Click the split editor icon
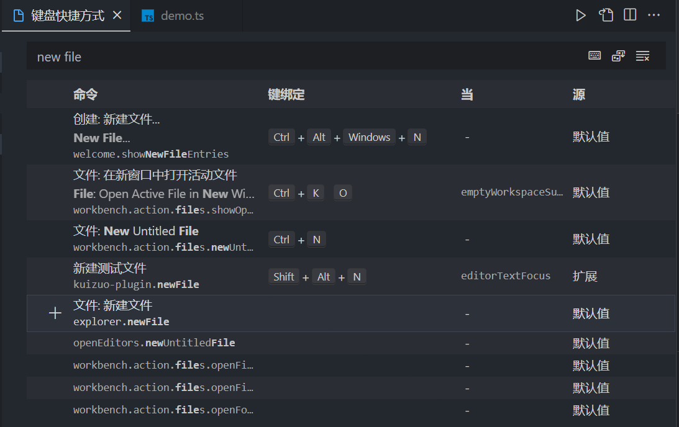 coord(630,16)
